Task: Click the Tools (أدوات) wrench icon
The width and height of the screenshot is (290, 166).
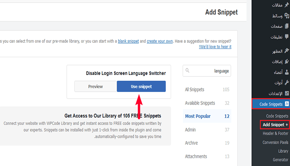Action: click(287, 83)
